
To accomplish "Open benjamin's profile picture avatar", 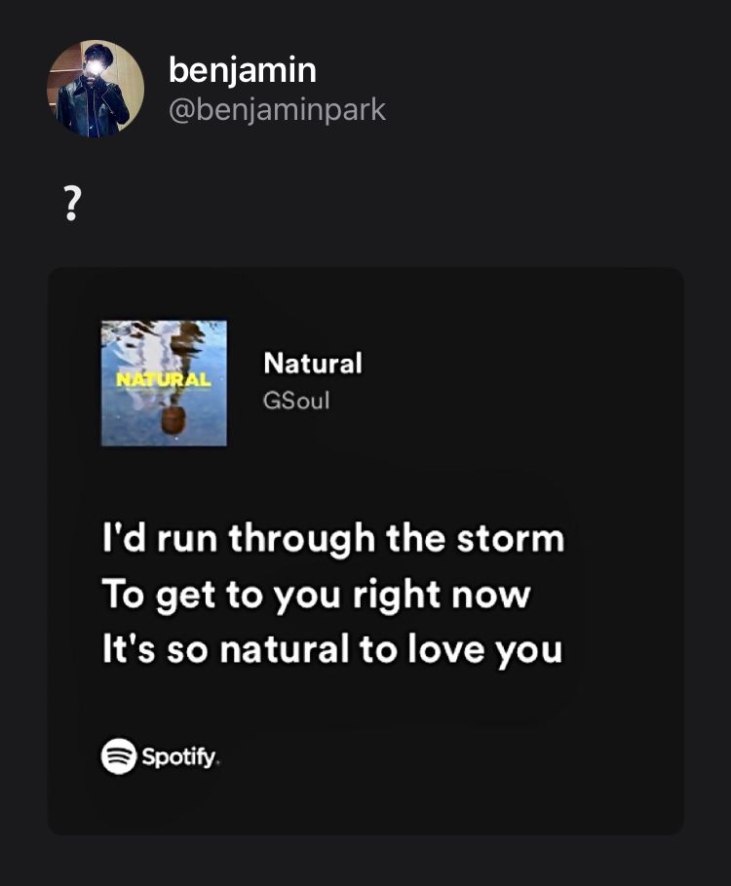I will [x=96, y=89].
